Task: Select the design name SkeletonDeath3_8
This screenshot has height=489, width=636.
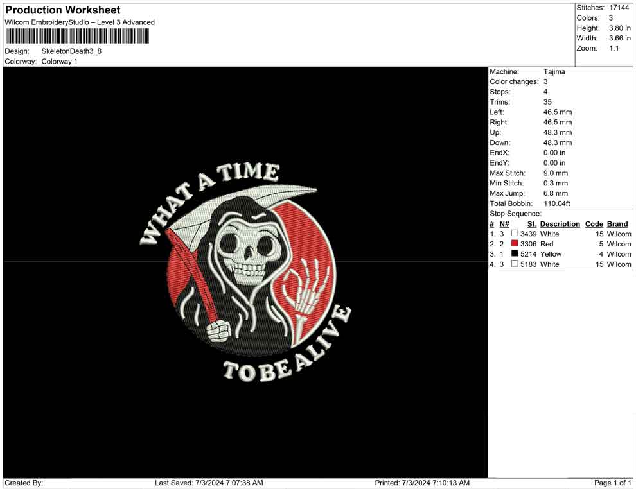Action: coord(71,51)
